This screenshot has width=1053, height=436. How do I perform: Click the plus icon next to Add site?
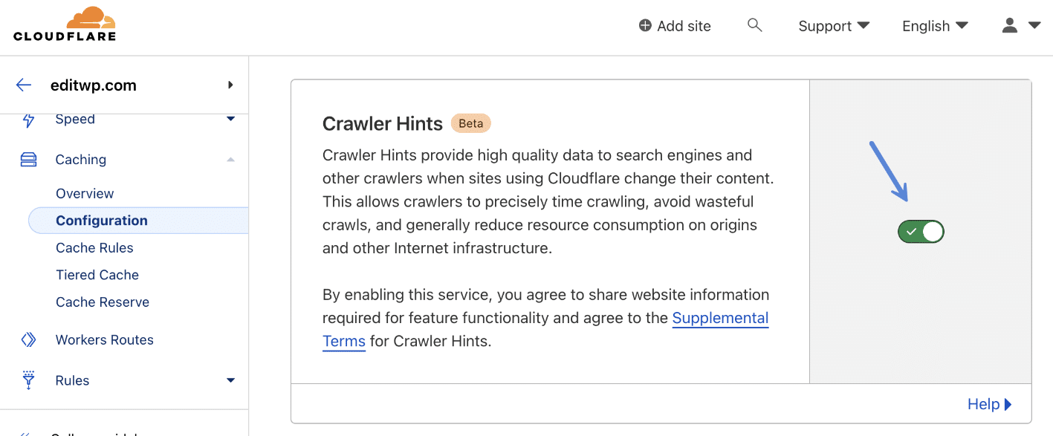644,25
